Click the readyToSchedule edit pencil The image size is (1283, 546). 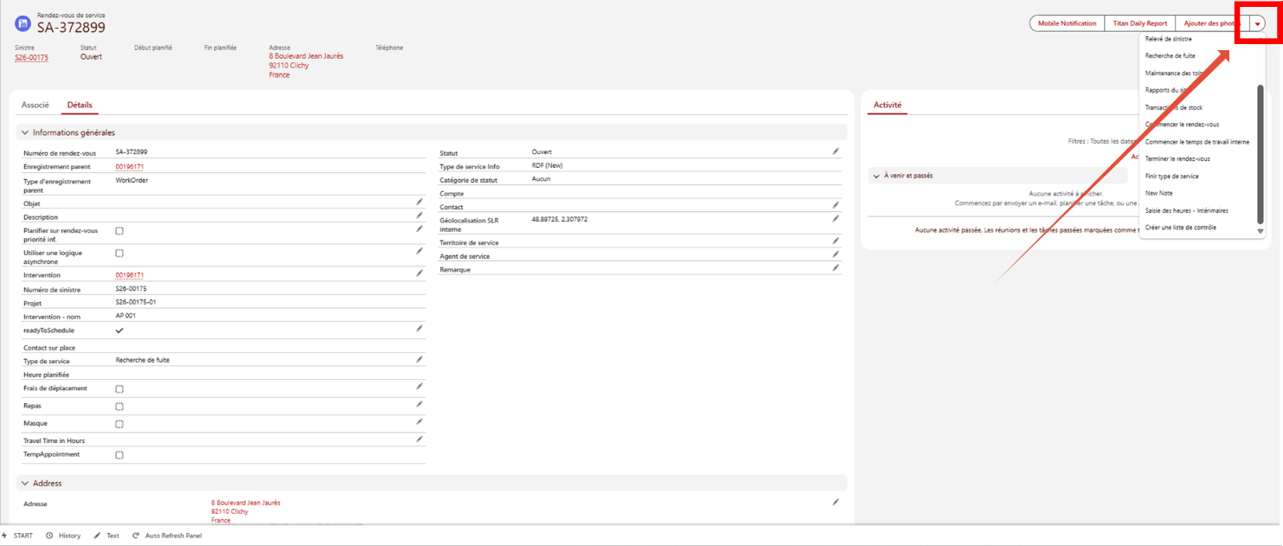(x=420, y=329)
